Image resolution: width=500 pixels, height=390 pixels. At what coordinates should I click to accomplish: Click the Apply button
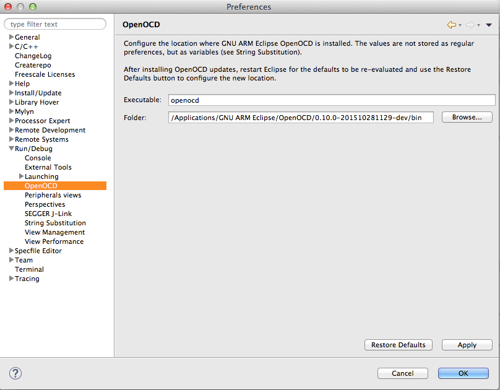click(467, 345)
